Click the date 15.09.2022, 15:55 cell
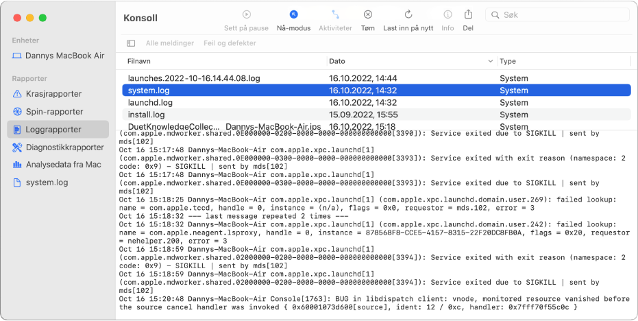Image resolution: width=638 pixels, height=321 pixels. tap(363, 115)
